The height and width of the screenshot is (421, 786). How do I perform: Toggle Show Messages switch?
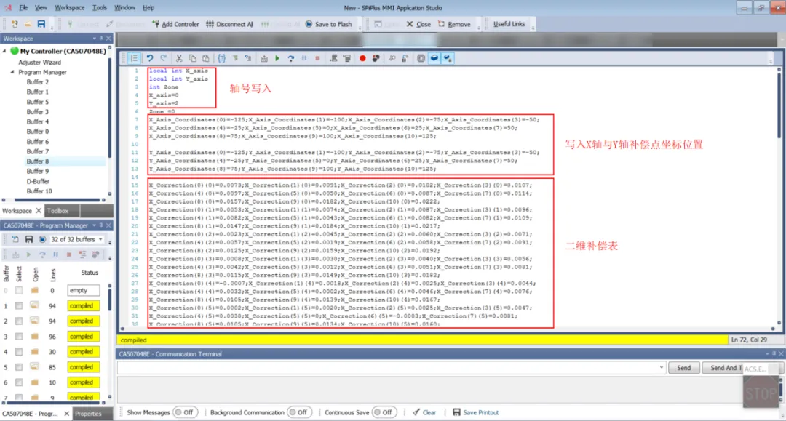[x=184, y=412]
